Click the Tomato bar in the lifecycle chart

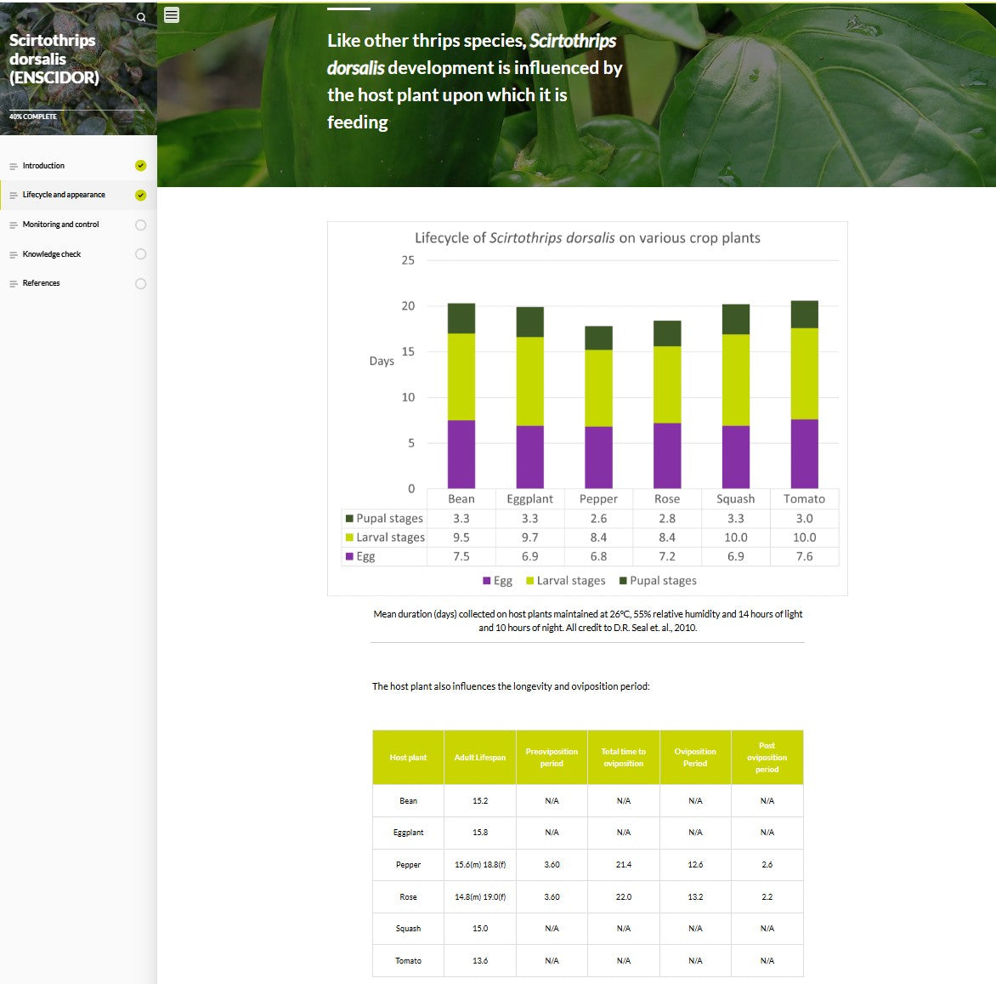click(x=804, y=395)
